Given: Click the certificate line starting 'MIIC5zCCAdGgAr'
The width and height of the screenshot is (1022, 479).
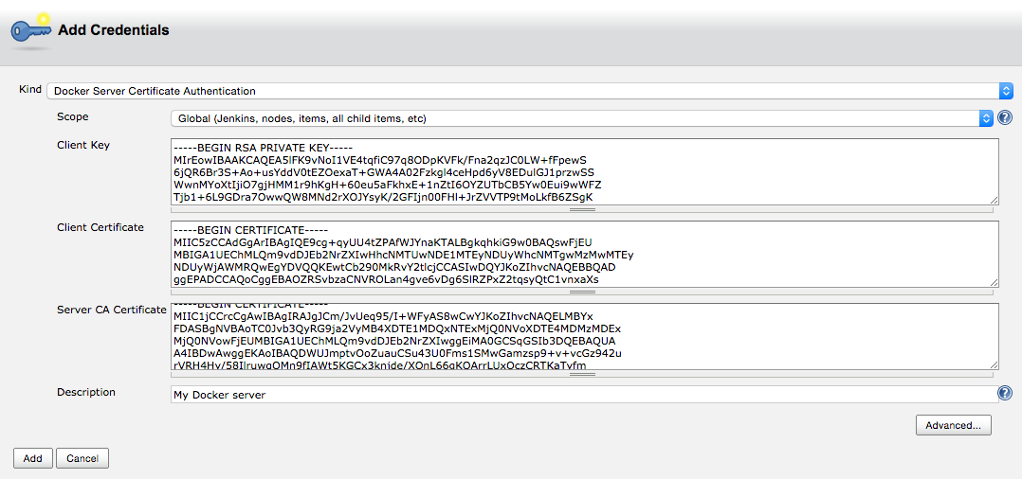Looking at the screenshot, I should [382, 242].
